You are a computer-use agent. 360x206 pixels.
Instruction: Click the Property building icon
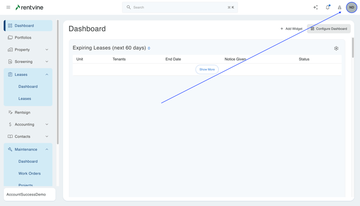click(x=10, y=50)
